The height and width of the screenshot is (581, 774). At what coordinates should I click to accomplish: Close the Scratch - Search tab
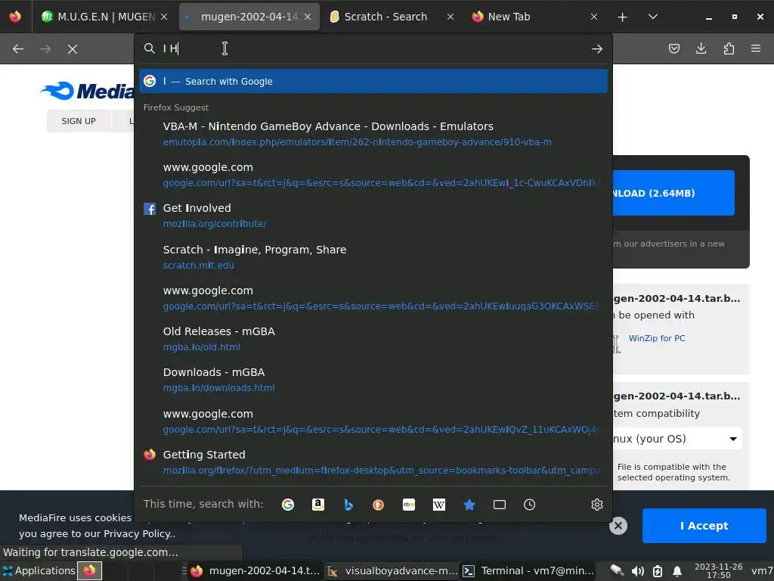pyautogui.click(x=450, y=17)
